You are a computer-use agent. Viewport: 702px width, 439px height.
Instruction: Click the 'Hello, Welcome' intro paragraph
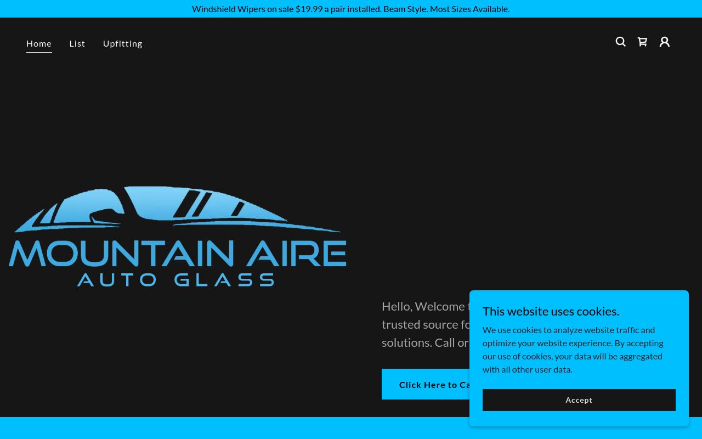click(426, 324)
